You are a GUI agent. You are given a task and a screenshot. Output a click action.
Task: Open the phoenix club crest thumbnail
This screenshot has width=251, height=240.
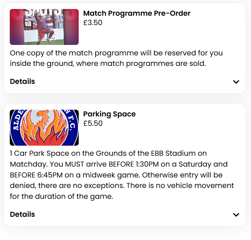[x=44, y=128]
